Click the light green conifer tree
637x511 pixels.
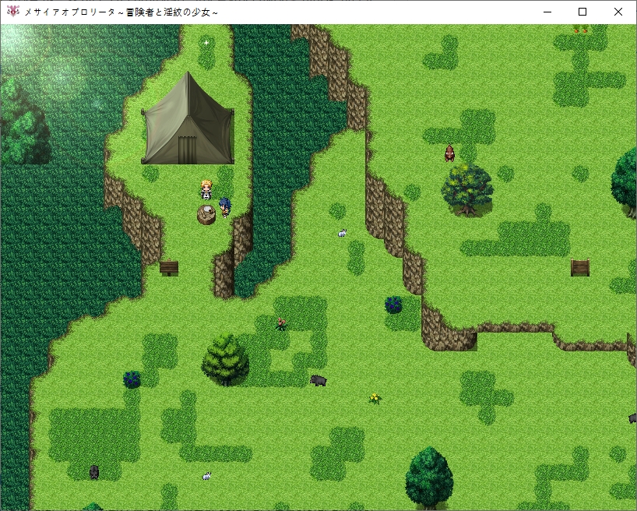(225, 359)
